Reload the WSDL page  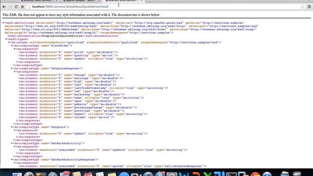[16, 6]
